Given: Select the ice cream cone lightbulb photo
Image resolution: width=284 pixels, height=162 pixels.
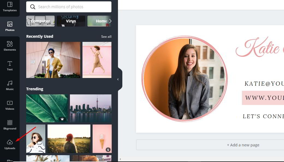Looking at the screenshot, I should tap(102, 138).
